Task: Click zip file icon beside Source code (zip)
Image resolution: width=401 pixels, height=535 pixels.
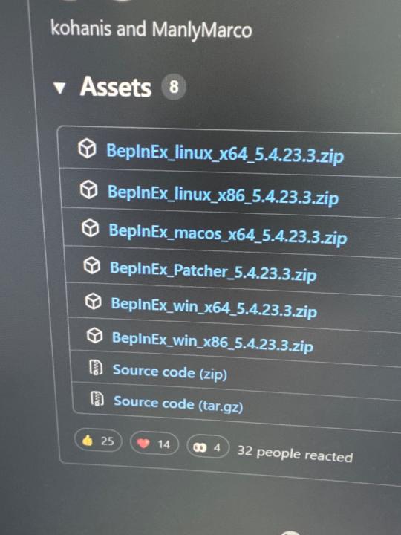Action: pyautogui.click(x=96, y=368)
